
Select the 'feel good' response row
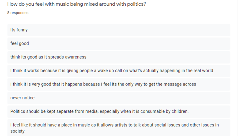coord(119,44)
